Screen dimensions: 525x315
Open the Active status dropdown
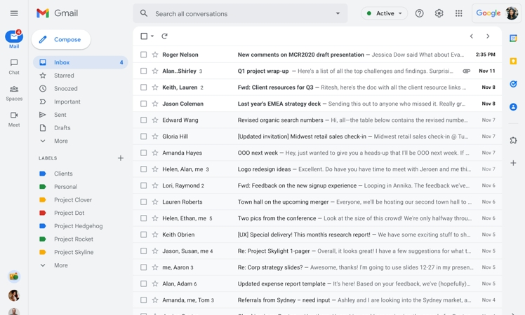pos(384,13)
